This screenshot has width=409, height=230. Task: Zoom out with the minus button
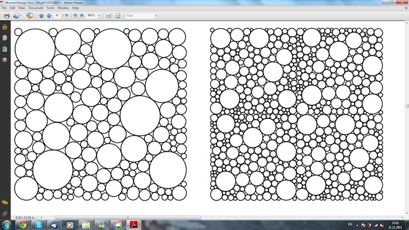75,16
